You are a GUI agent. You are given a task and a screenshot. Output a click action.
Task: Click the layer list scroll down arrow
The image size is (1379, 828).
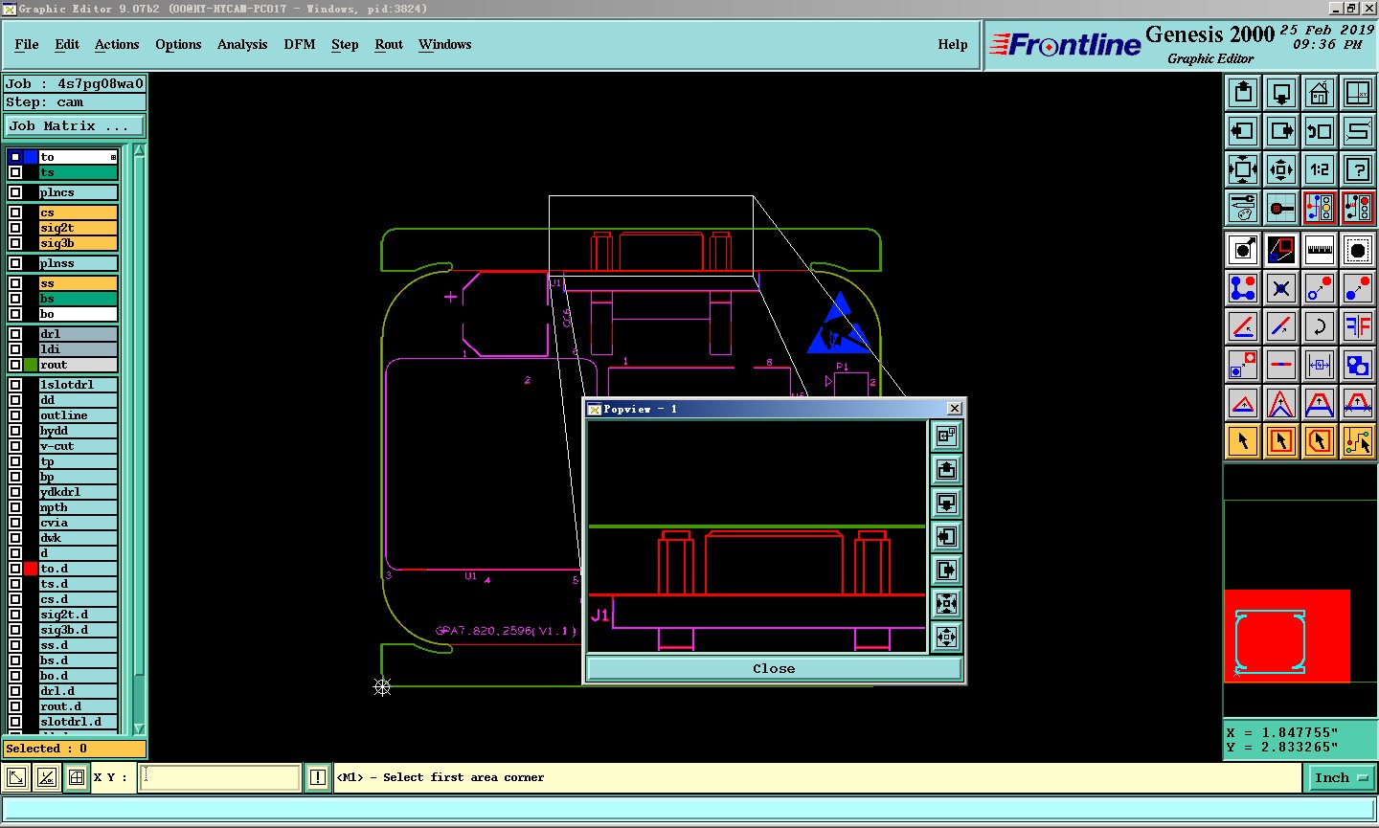139,728
